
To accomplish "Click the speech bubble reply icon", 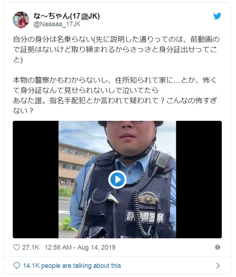I will (x=17, y=266).
